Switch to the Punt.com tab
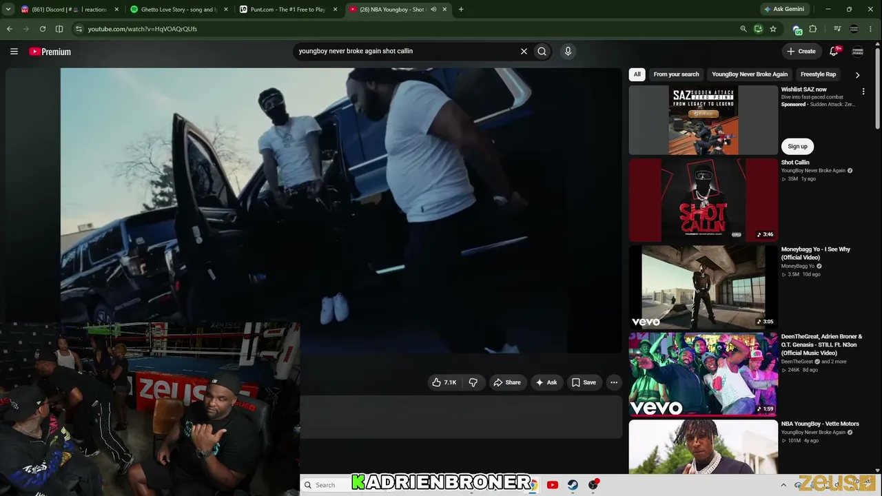882x496 pixels. pos(288,10)
